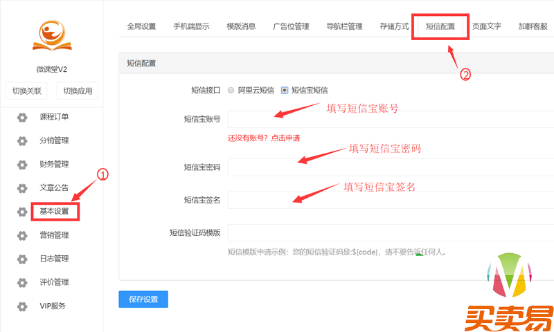Click gear icon beside VIP服务
The width and height of the screenshot is (554, 332).
tap(22, 306)
